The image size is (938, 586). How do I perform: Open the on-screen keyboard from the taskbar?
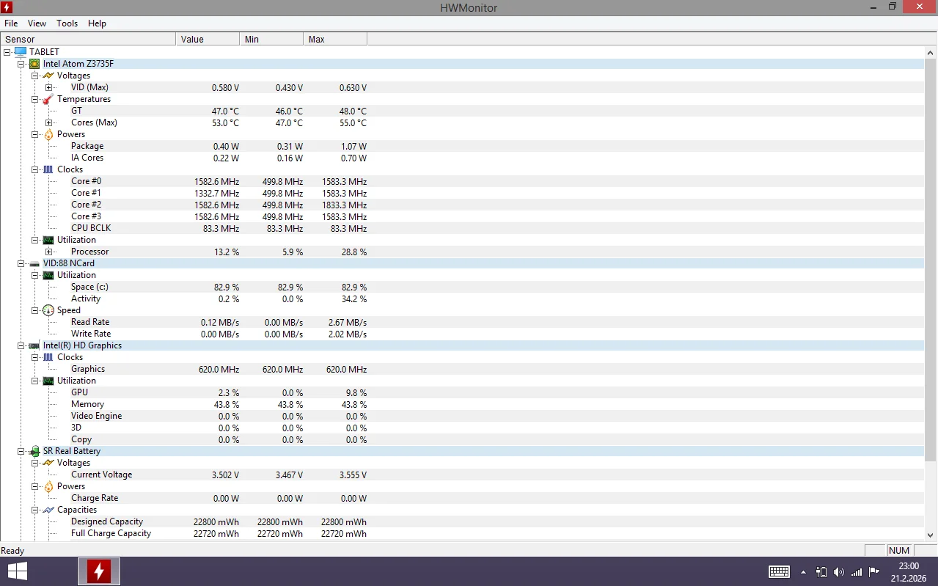coord(779,572)
